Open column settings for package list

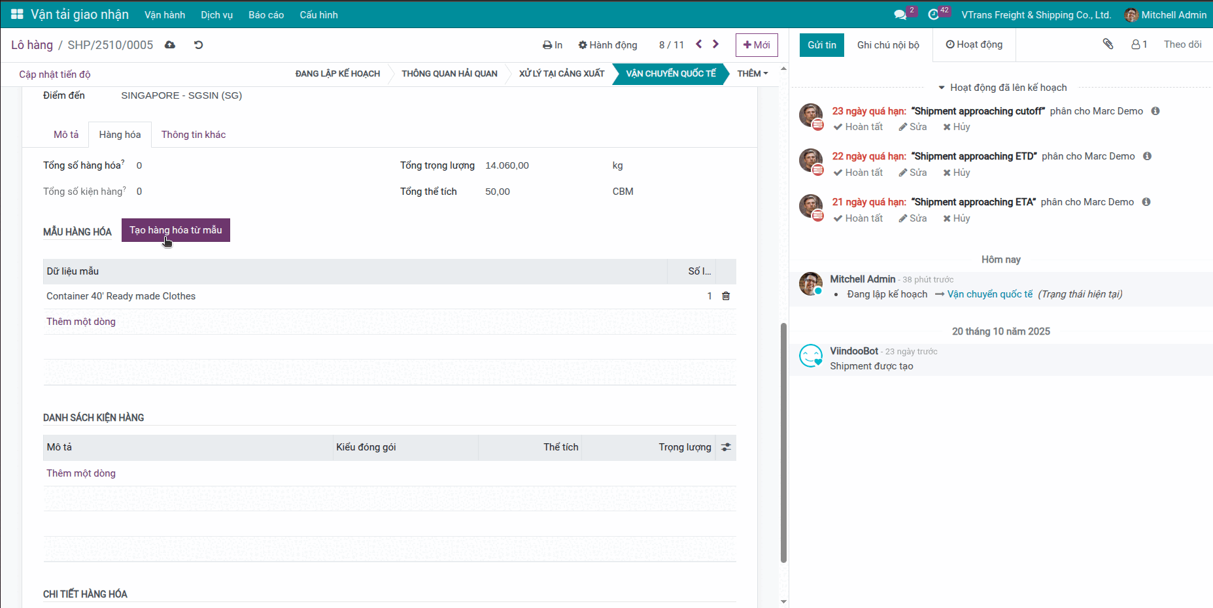[726, 447]
